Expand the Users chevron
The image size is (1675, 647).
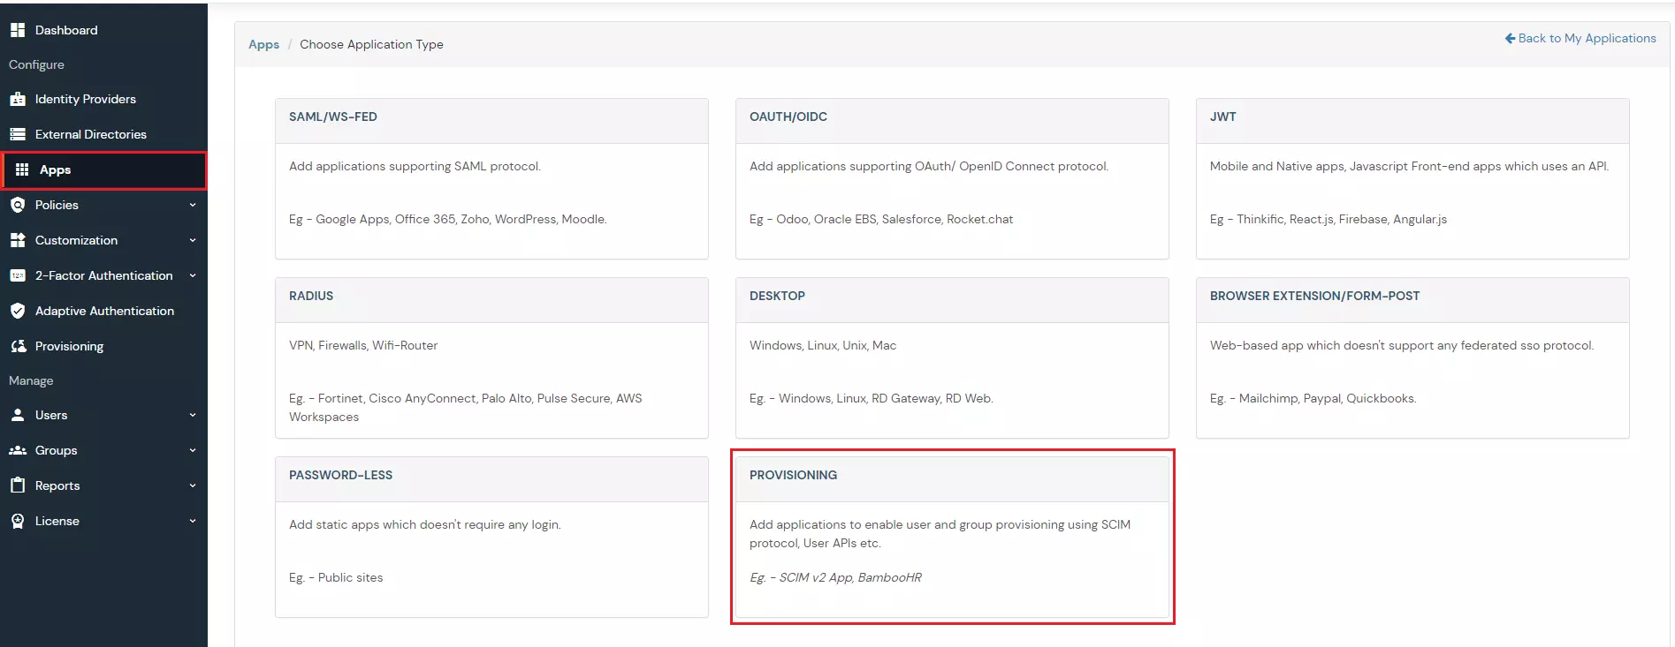tap(193, 415)
